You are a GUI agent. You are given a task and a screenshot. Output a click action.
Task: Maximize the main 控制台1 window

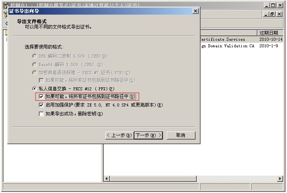[273, 5]
